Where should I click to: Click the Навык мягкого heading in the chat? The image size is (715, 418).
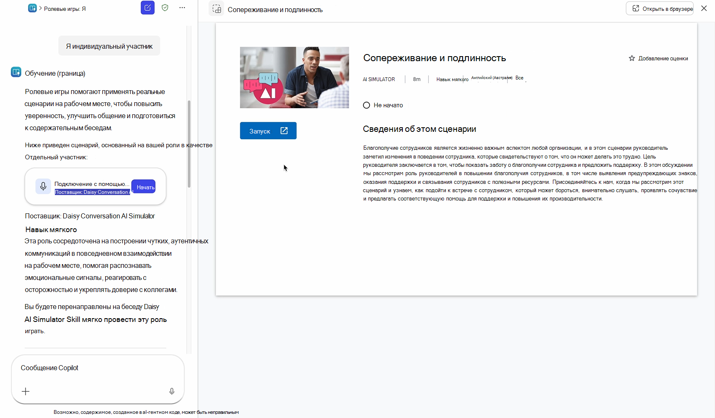pyautogui.click(x=51, y=230)
